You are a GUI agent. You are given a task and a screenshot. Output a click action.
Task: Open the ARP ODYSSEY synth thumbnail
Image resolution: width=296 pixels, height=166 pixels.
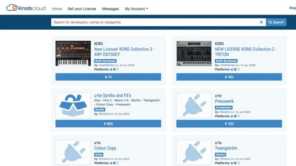73,53
